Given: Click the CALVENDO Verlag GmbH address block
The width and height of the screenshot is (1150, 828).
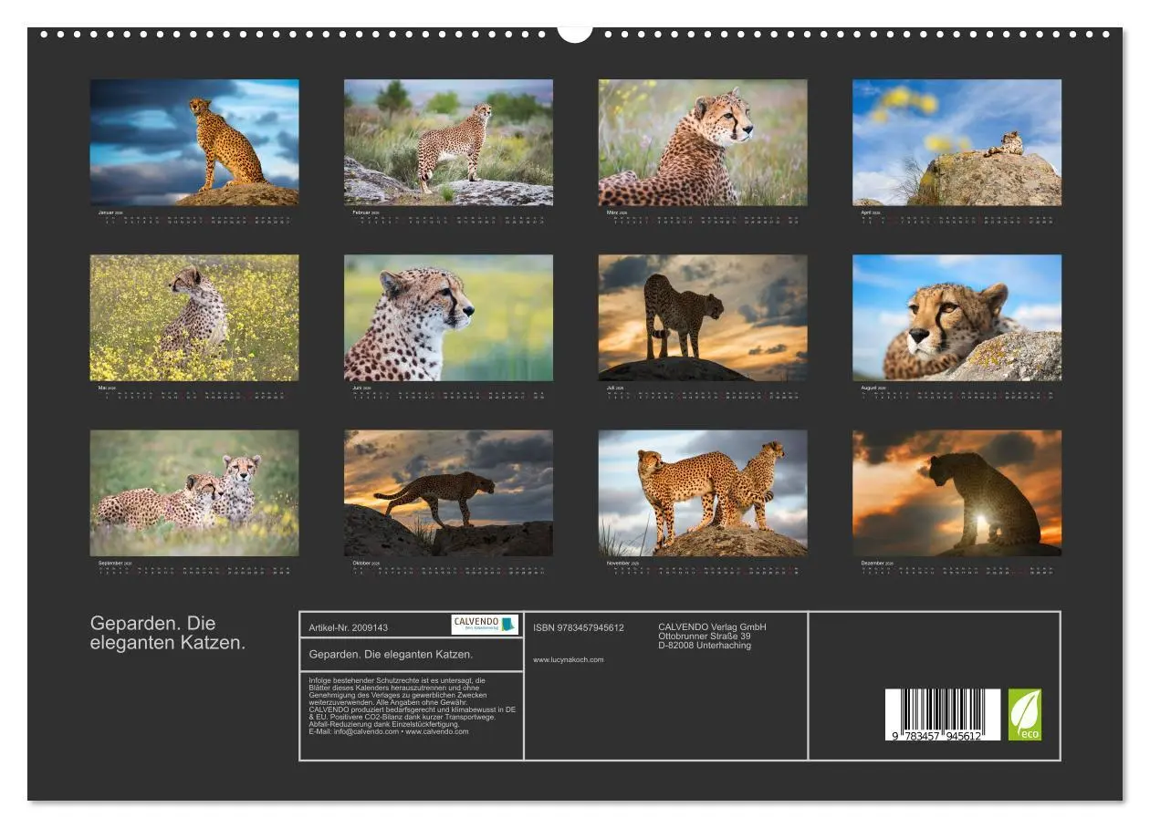Looking at the screenshot, I should click(713, 634).
